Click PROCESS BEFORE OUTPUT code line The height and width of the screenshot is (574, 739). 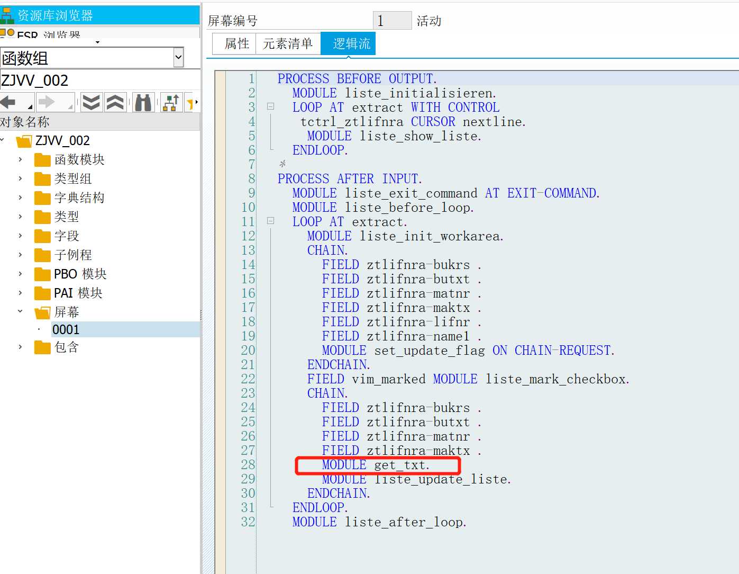coord(357,78)
